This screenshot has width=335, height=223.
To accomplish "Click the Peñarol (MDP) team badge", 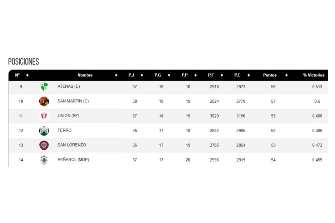I will (44, 160).
